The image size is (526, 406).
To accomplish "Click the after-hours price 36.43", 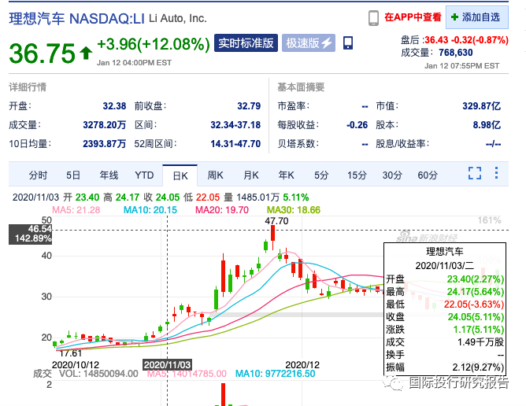I will pos(436,40).
